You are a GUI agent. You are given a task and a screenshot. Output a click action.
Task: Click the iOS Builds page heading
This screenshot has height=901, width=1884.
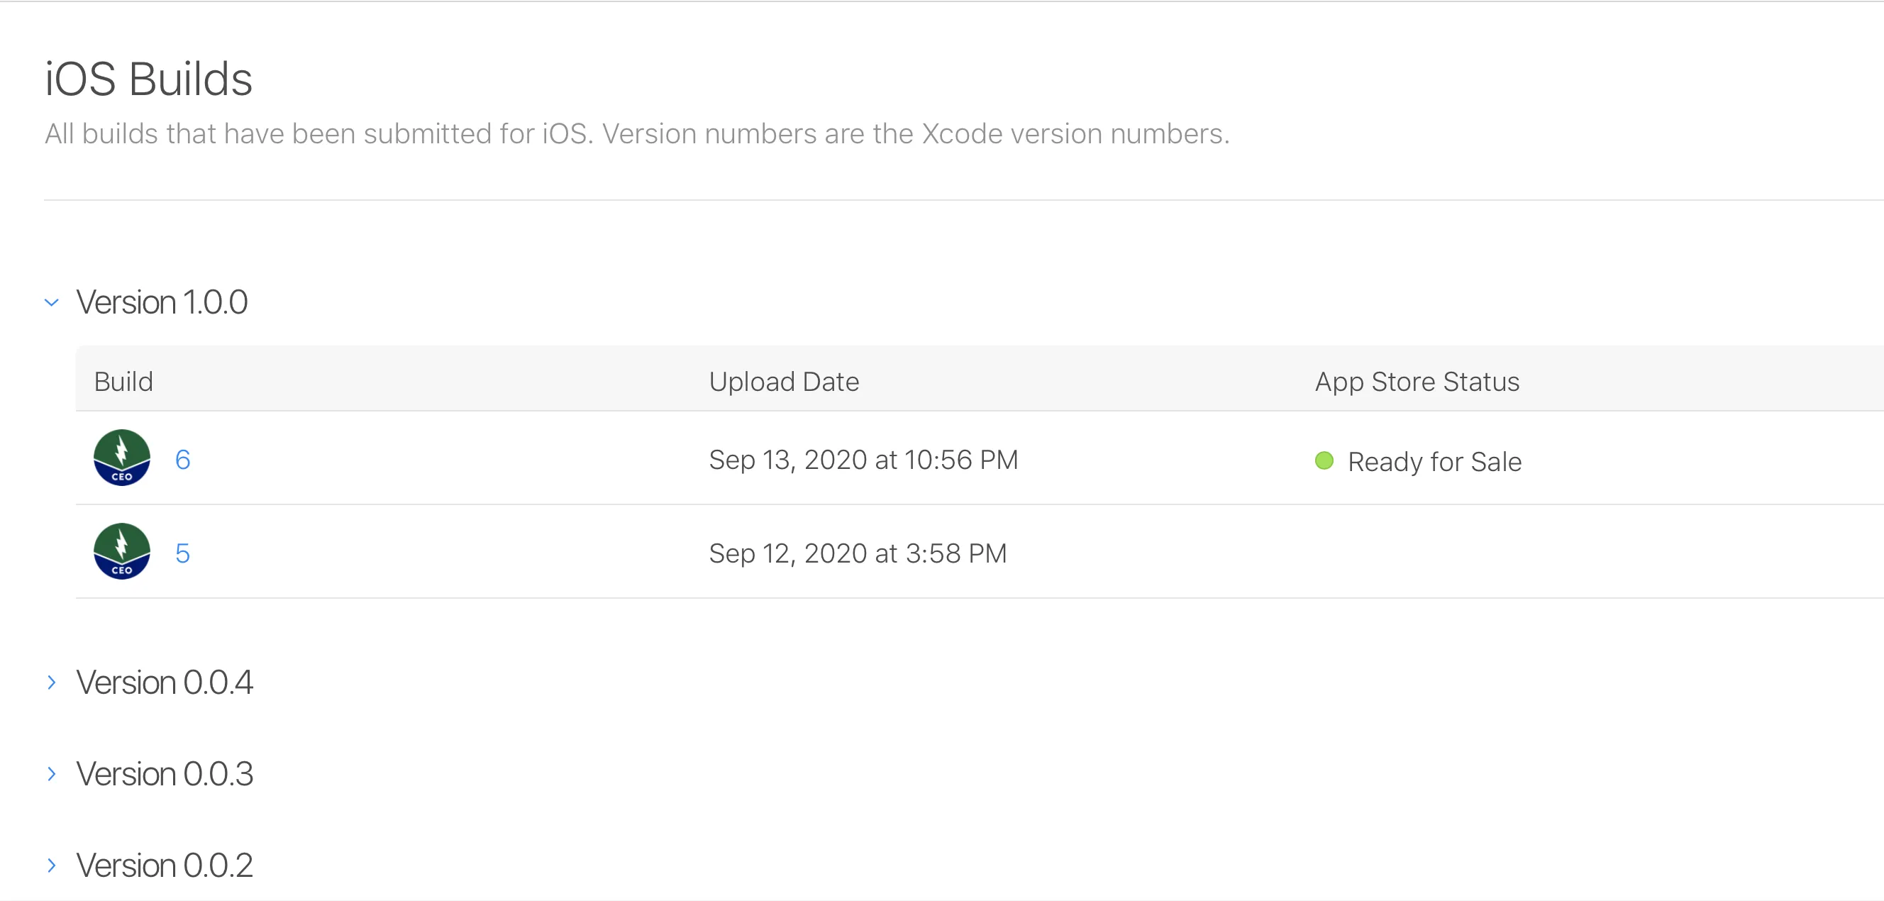tap(148, 79)
